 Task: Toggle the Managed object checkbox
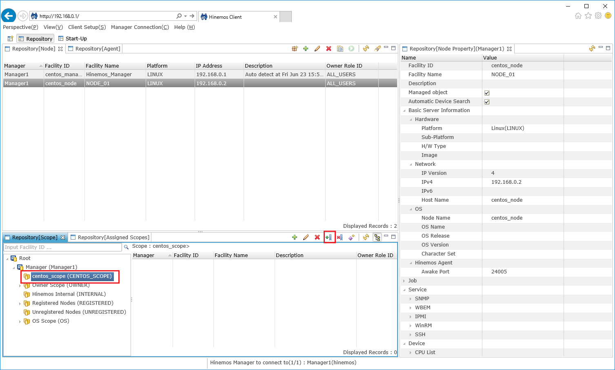(x=487, y=93)
